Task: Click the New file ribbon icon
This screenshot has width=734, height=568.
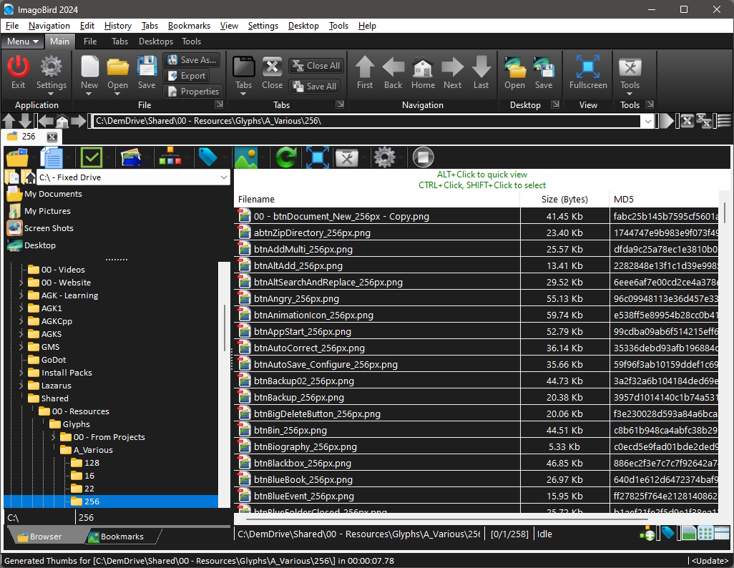Action: (89, 67)
